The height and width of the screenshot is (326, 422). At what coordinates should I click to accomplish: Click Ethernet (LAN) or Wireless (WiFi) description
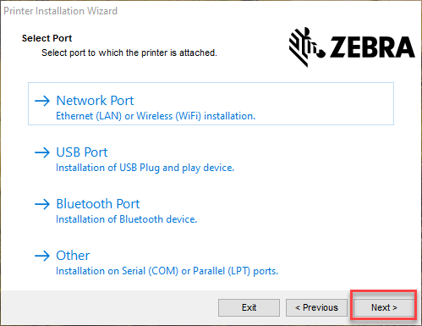(x=156, y=116)
